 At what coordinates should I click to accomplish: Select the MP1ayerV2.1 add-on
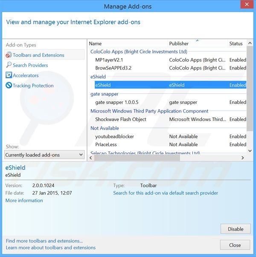tap(109, 60)
